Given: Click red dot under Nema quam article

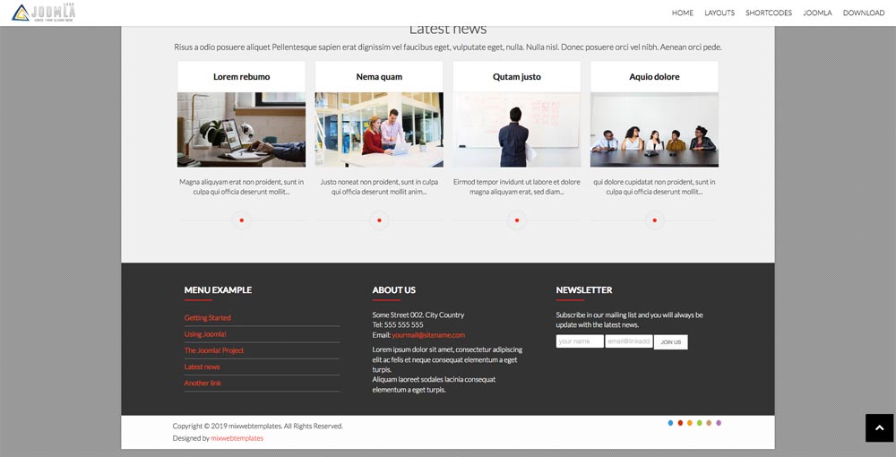Looking at the screenshot, I should click(379, 220).
